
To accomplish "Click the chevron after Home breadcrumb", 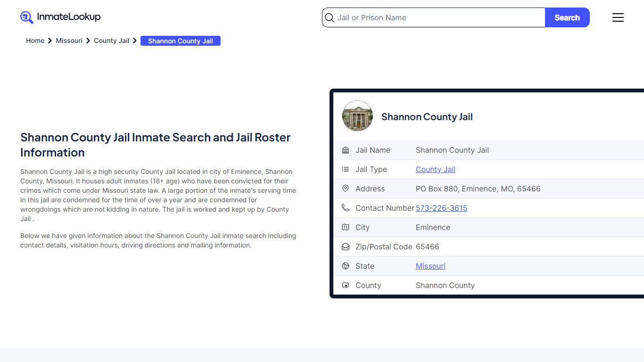I will 50,41.
